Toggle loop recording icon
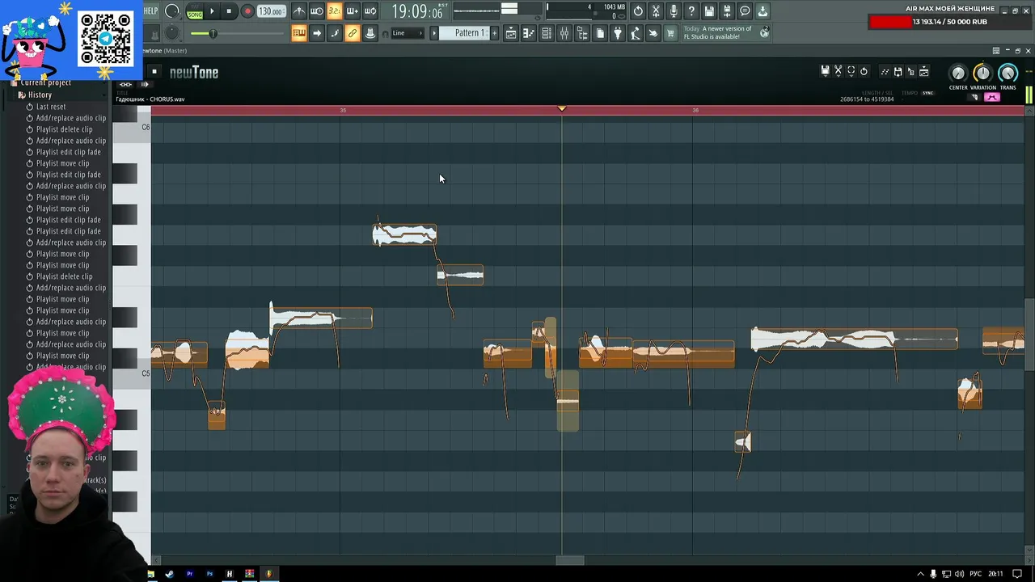 click(370, 11)
